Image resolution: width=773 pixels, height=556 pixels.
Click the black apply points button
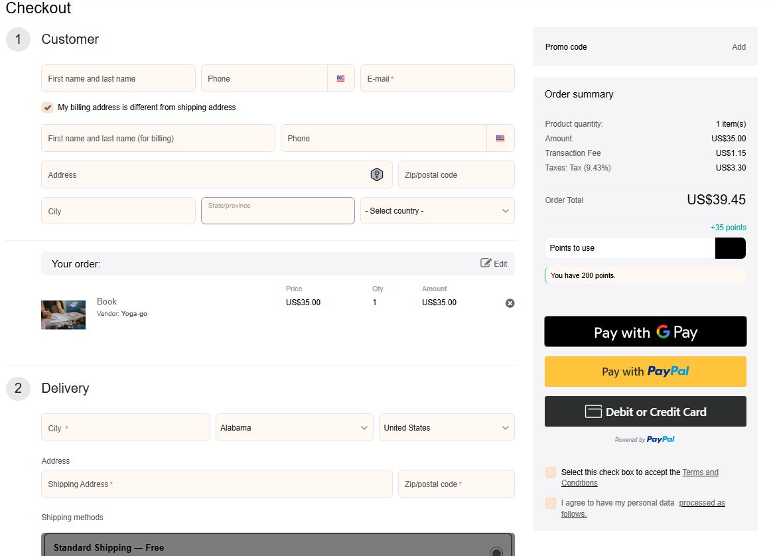pyautogui.click(x=730, y=248)
